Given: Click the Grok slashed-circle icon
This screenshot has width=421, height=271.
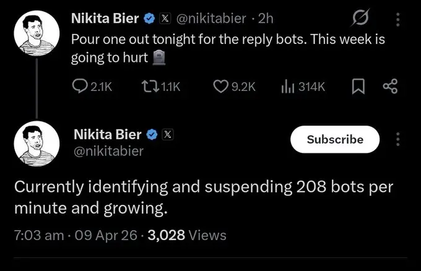Looking at the screenshot, I should (x=359, y=20).
